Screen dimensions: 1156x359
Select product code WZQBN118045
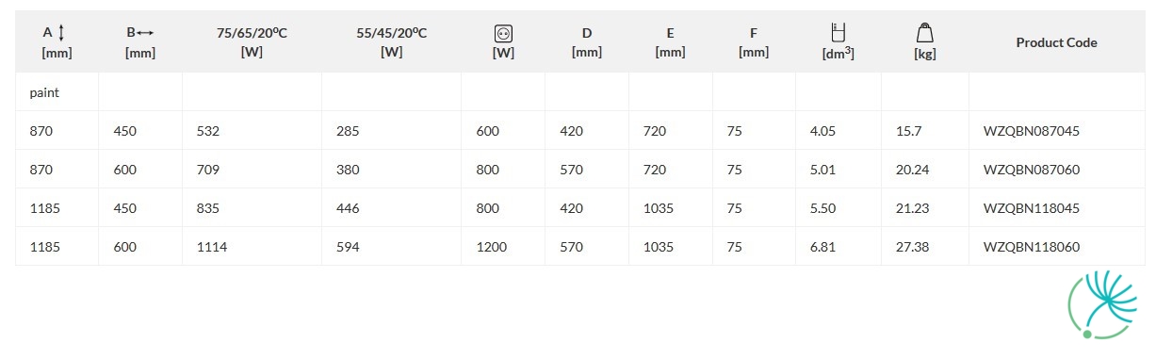pyautogui.click(x=1031, y=208)
